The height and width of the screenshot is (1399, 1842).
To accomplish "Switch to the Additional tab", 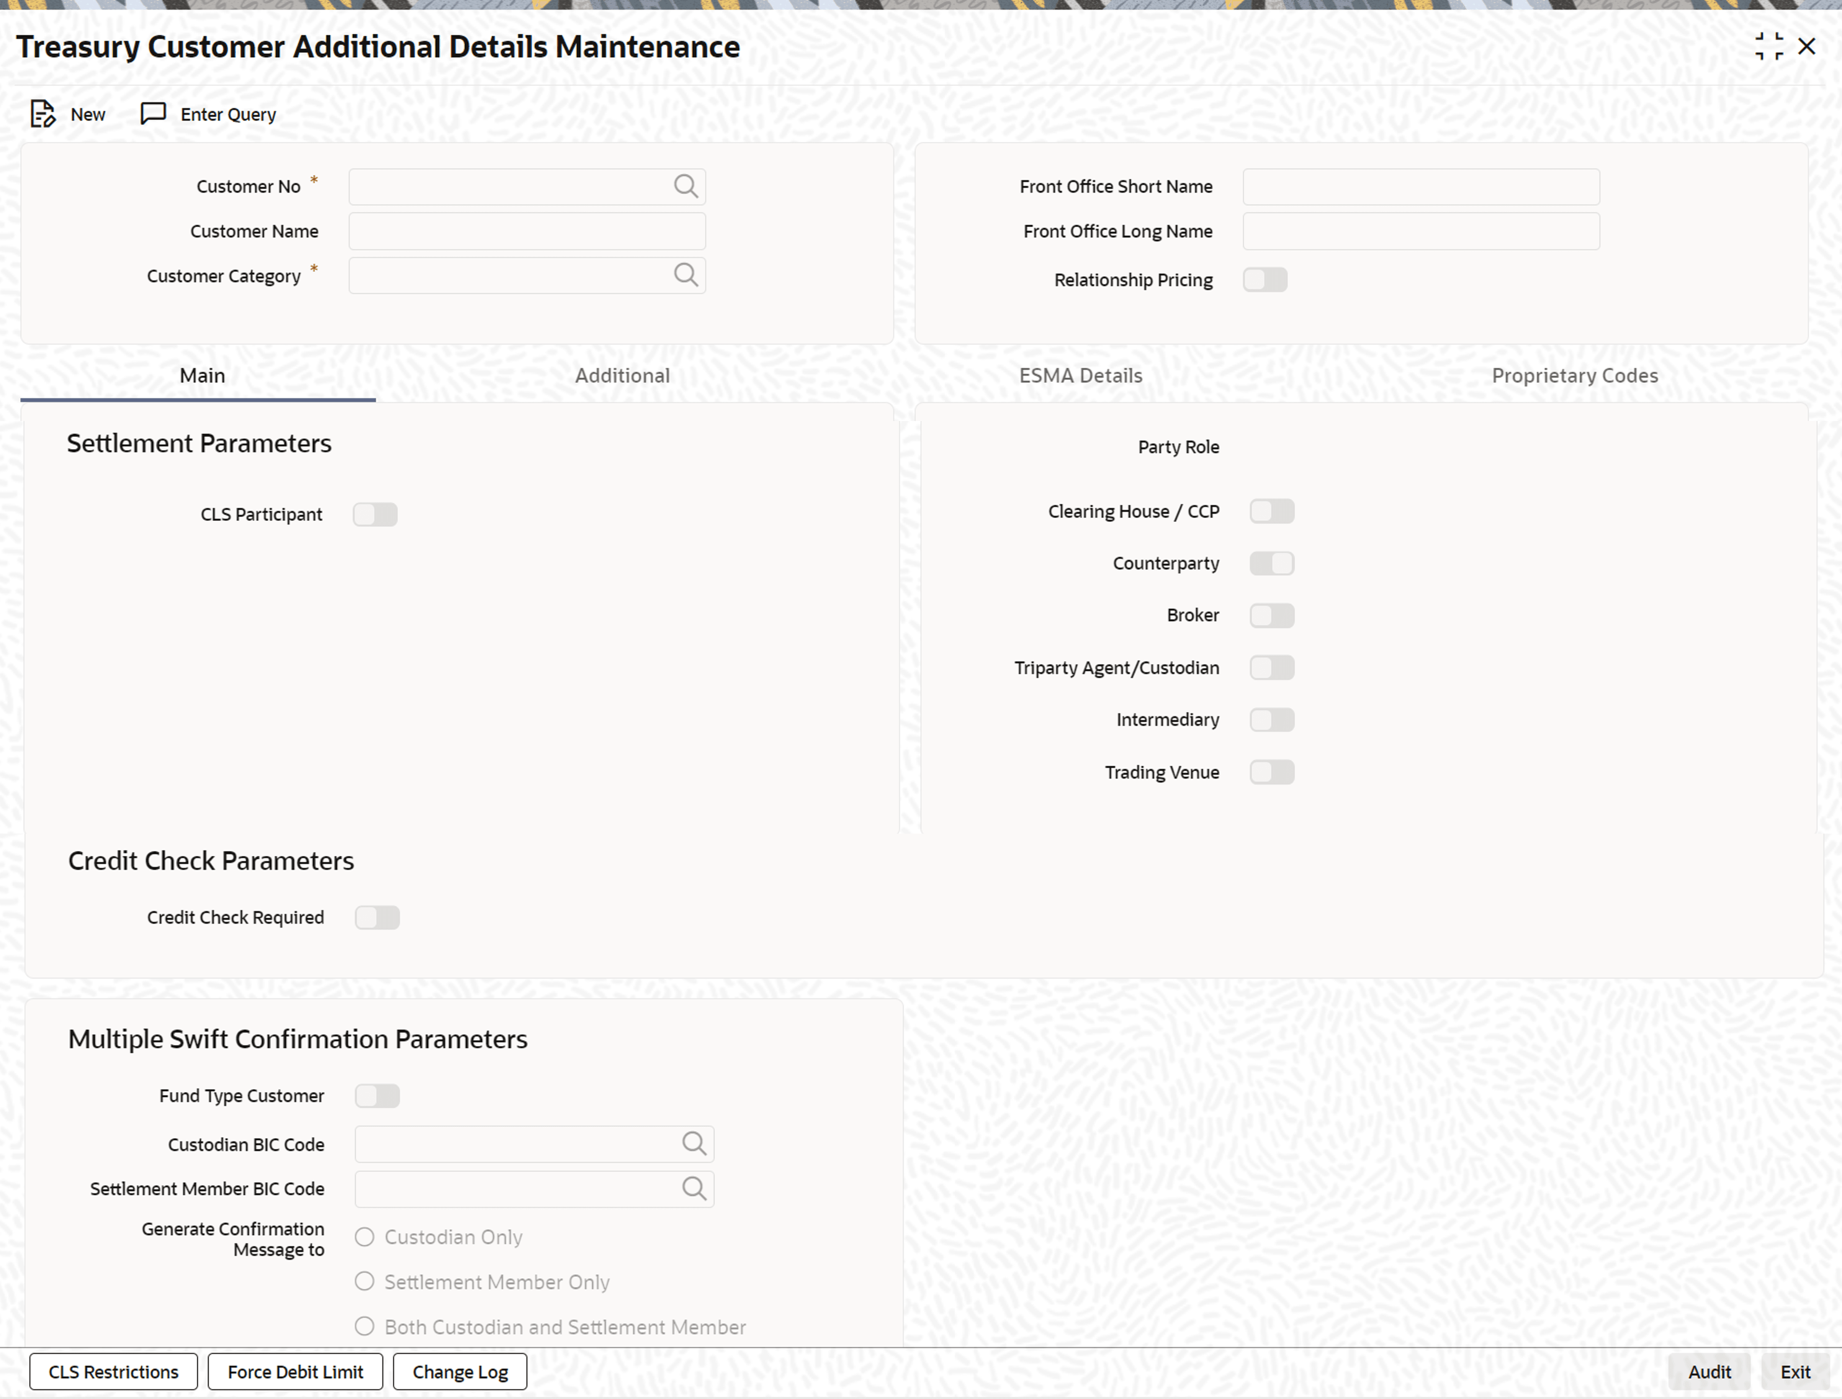I will pyautogui.click(x=623, y=375).
